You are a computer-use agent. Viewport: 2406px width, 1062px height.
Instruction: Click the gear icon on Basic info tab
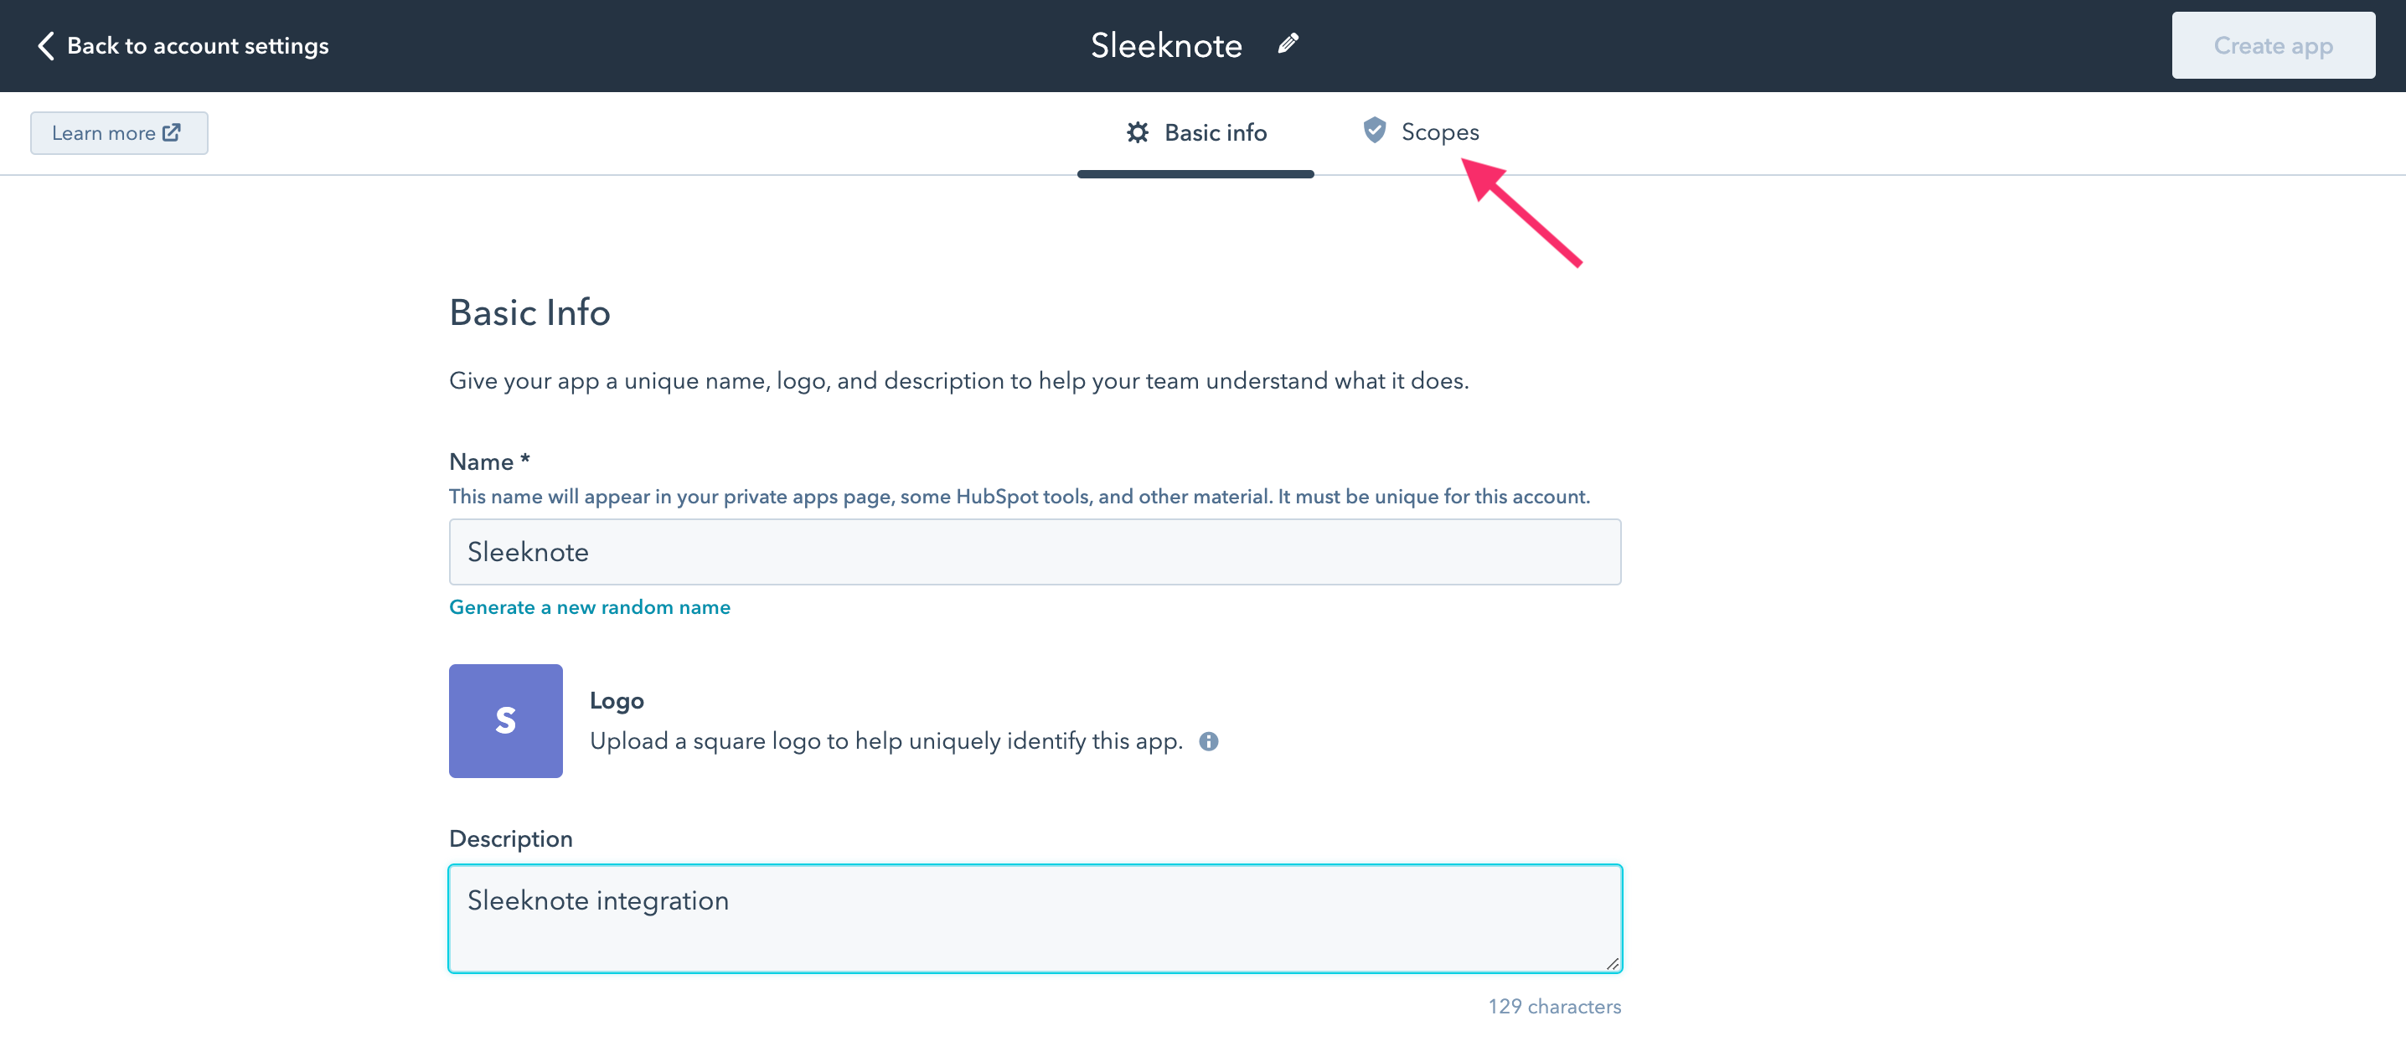coord(1137,132)
